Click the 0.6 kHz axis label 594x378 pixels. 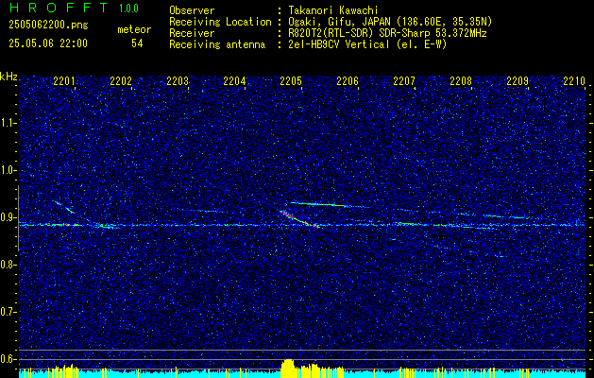[8, 359]
